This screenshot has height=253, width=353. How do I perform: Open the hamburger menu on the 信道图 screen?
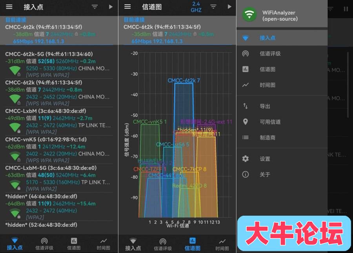127,7
